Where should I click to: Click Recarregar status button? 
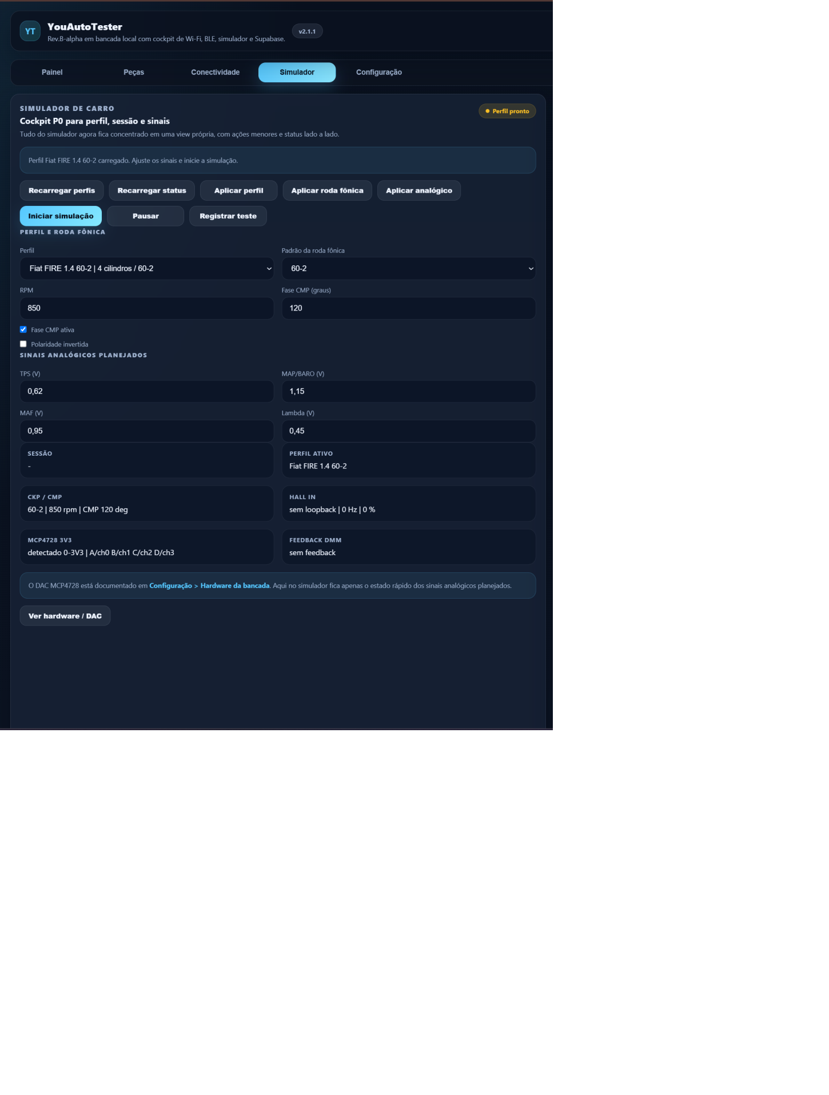coord(152,190)
